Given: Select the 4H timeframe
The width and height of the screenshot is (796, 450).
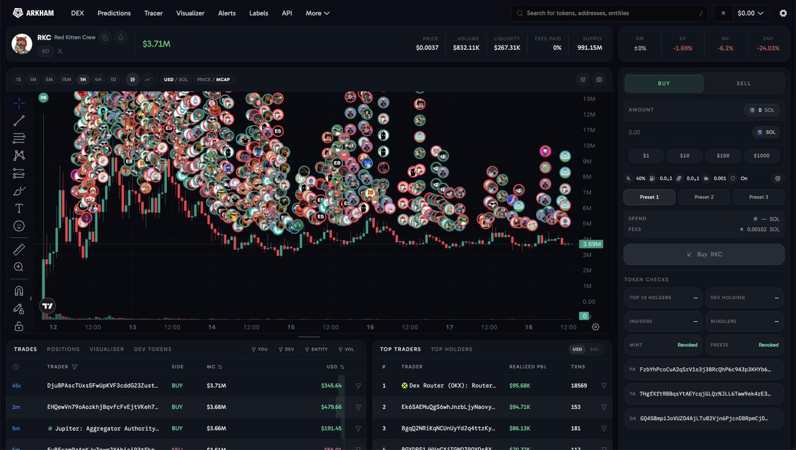Looking at the screenshot, I should [x=98, y=80].
